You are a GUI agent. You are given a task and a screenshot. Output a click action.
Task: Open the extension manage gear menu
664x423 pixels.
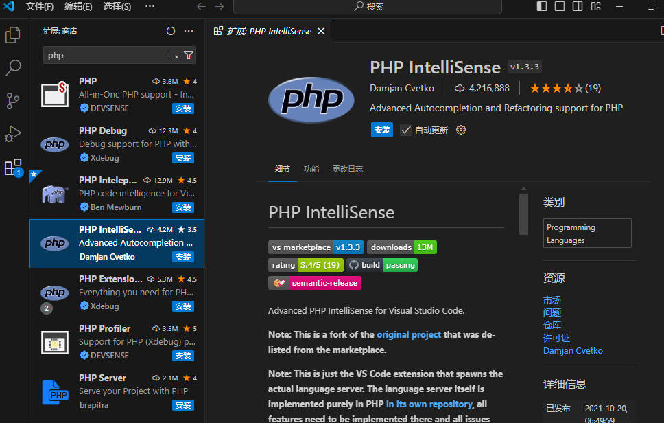461,130
